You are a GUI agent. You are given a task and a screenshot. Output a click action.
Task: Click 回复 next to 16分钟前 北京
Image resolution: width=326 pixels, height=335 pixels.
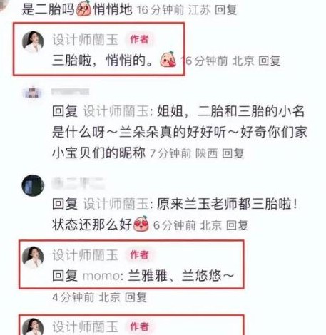tap(269, 61)
